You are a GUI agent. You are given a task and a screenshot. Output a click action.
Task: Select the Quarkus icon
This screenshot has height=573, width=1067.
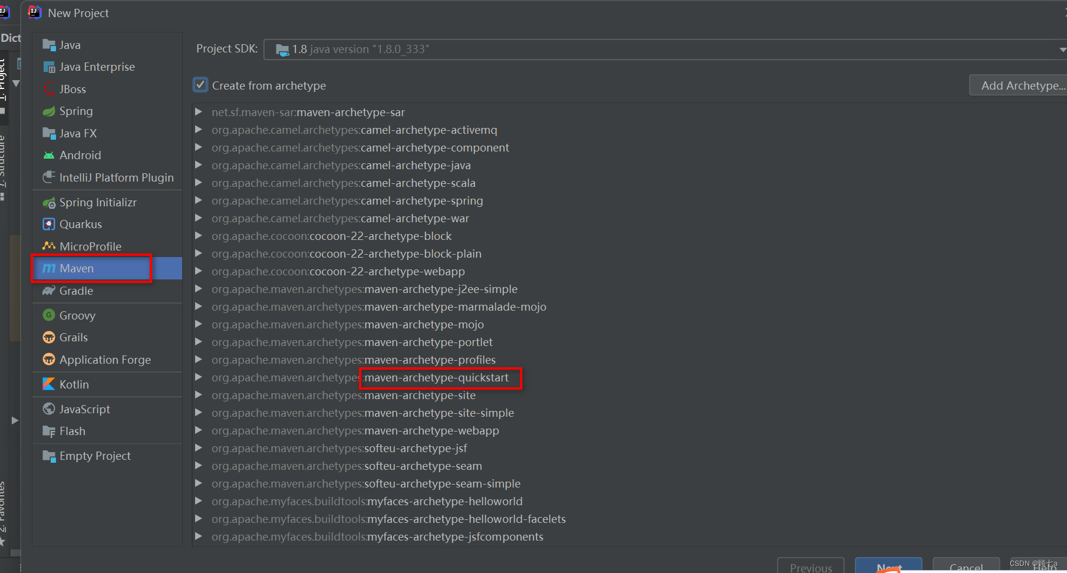49,225
